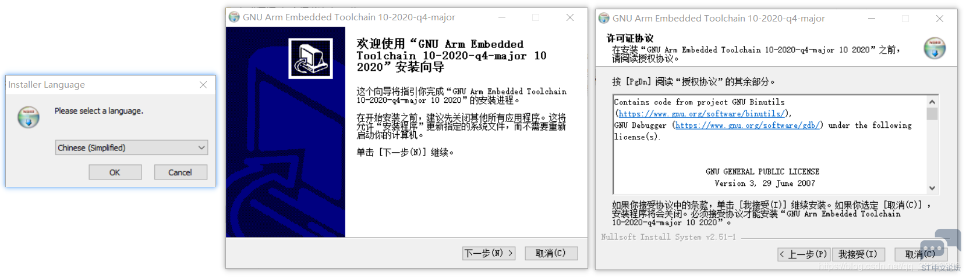Click 'Version 3, 29 June 2007' text
The image size is (966, 277).
[x=765, y=184]
